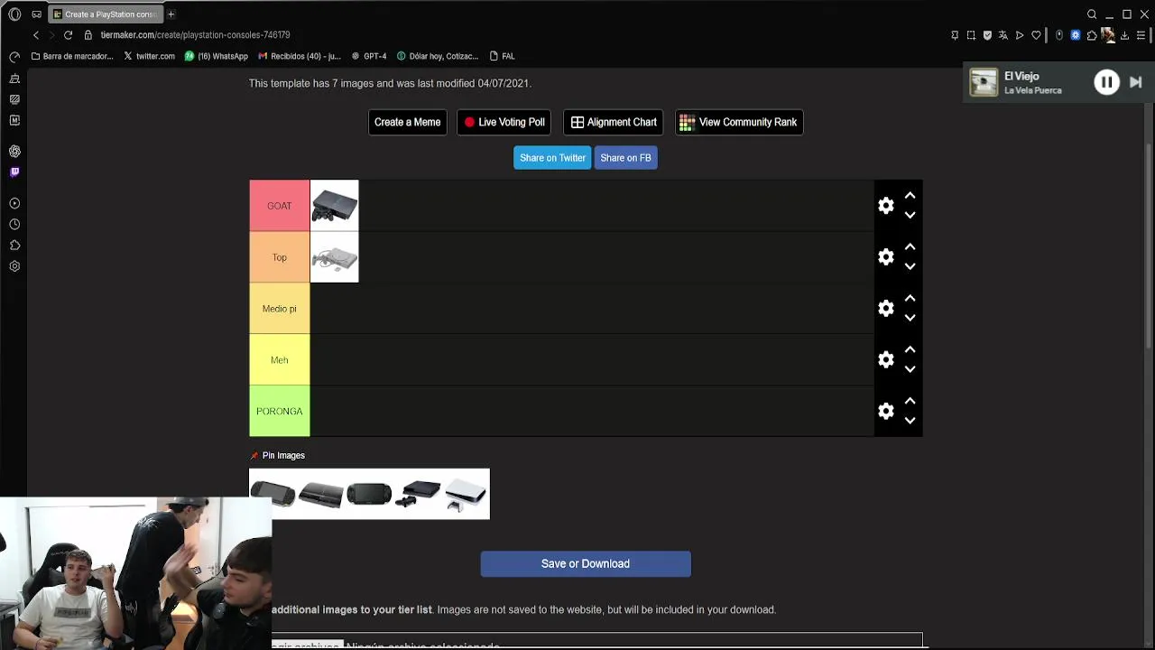Add page to bookmarks with heart icon
The image size is (1155, 650).
point(1036,35)
